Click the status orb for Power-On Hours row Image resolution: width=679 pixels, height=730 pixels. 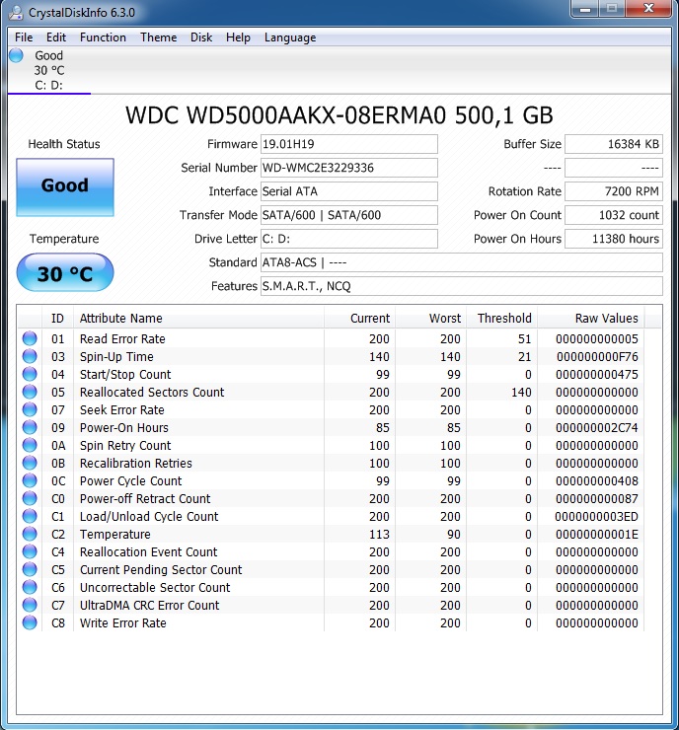[x=30, y=427]
